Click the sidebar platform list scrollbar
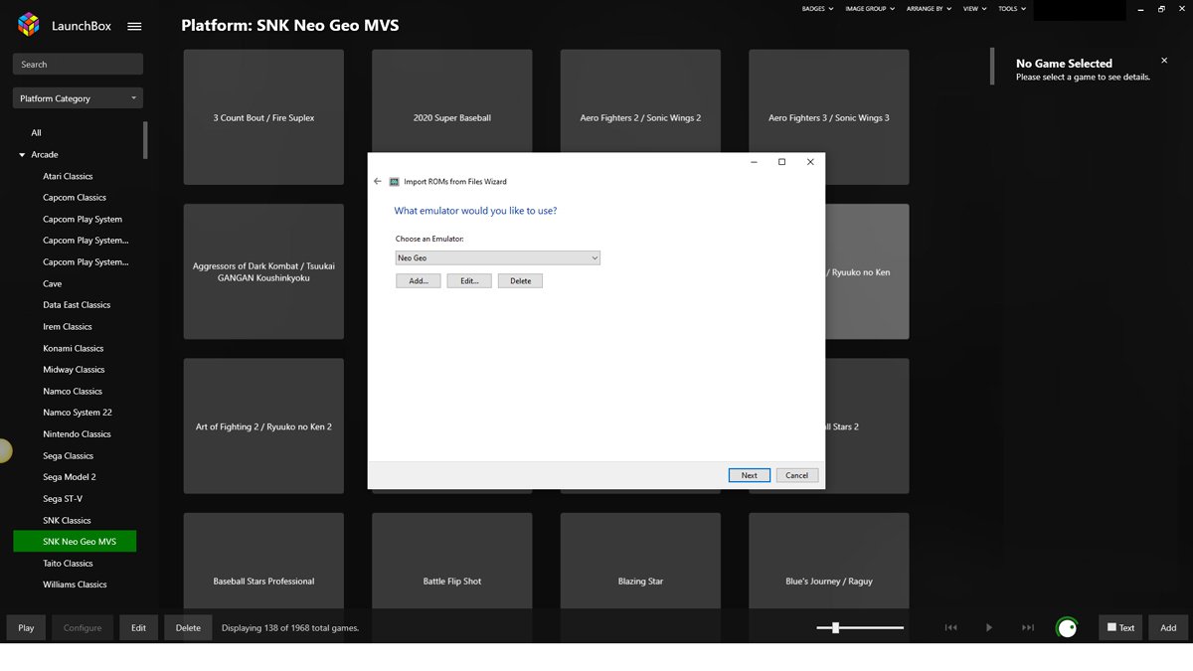The image size is (1193, 671). [145, 140]
